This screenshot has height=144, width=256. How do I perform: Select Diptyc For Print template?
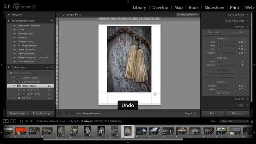[x=26, y=54]
